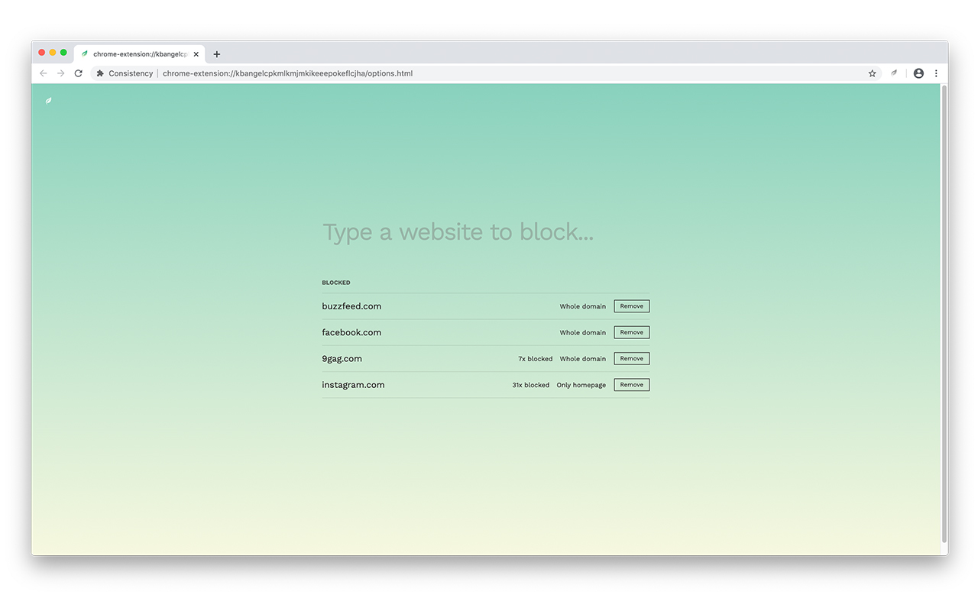Click the address bar URL

pos(287,73)
